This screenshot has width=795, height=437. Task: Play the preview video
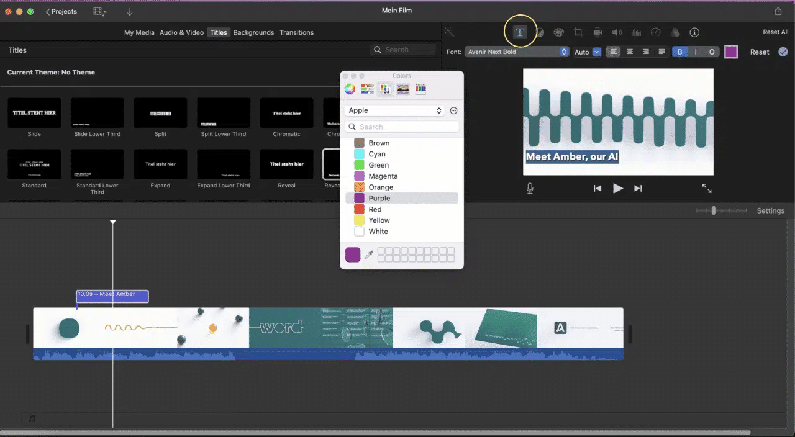pyautogui.click(x=618, y=188)
